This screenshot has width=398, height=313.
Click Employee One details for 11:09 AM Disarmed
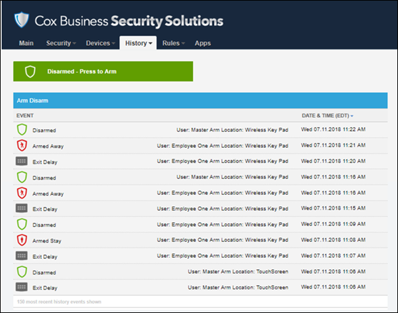coord(222,224)
